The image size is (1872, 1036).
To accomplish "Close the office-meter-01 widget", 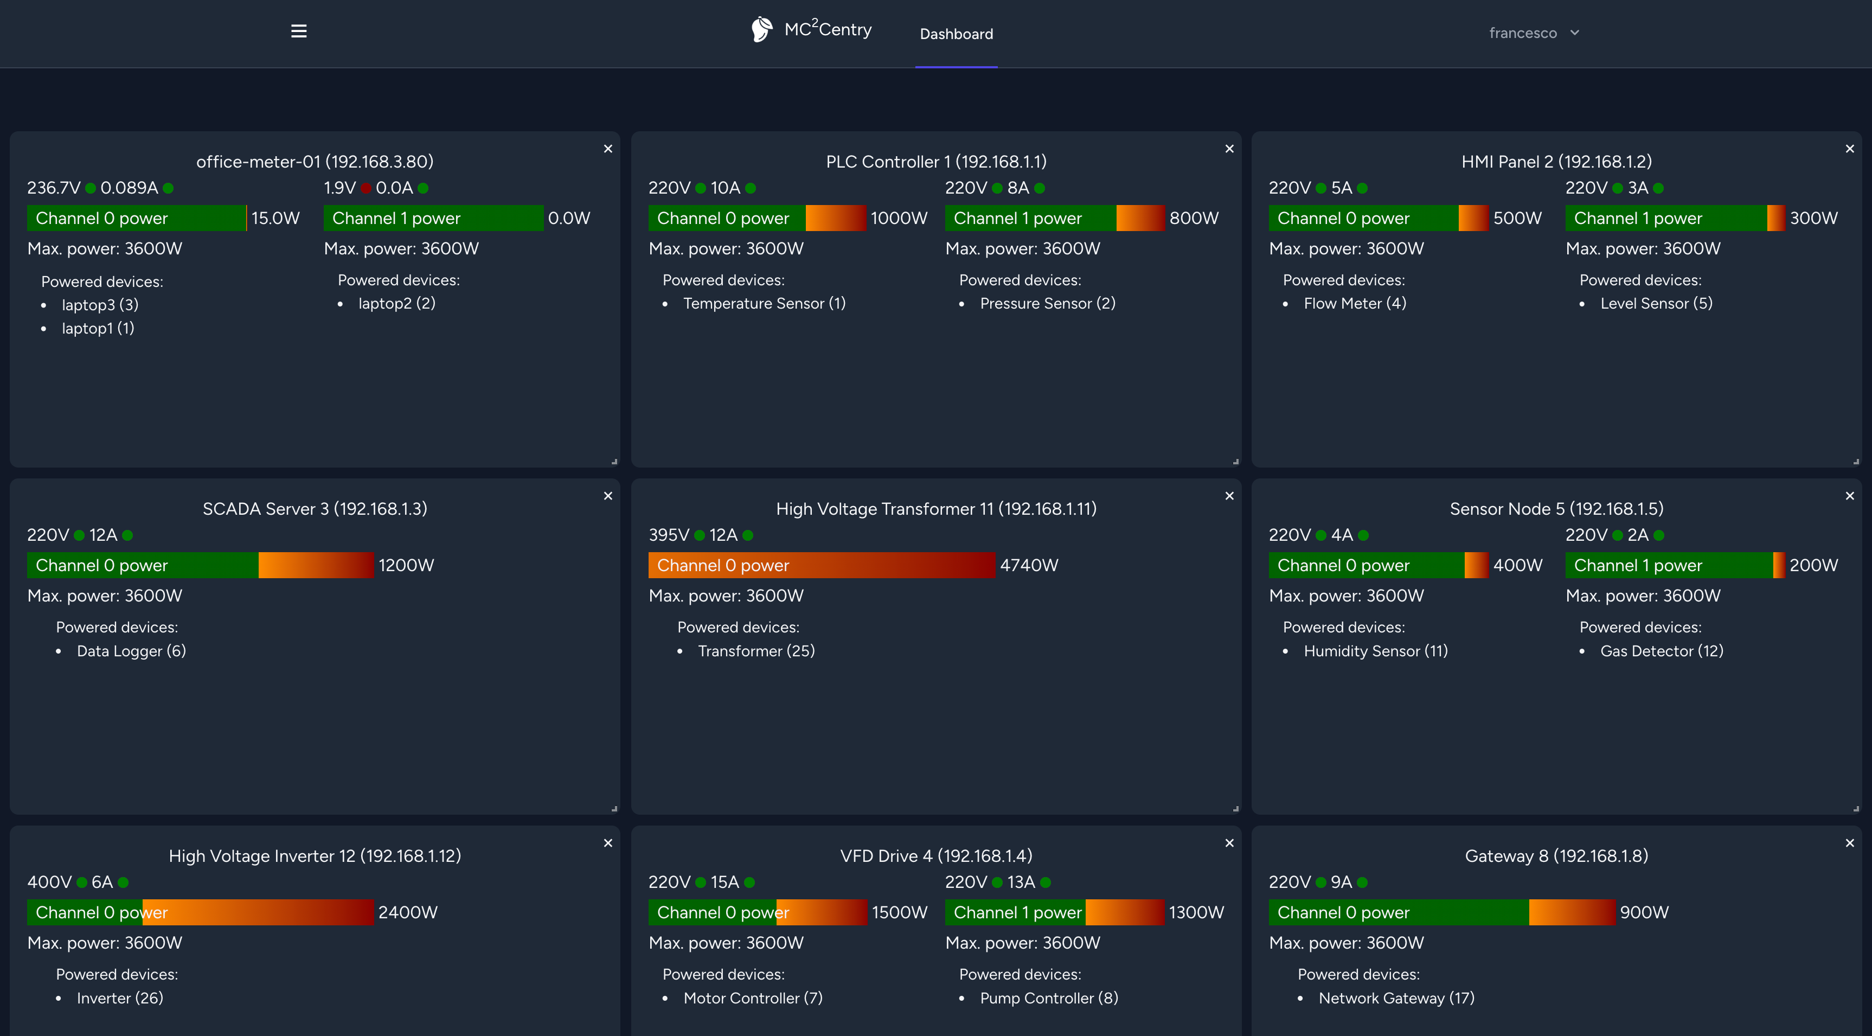I will [x=608, y=149].
